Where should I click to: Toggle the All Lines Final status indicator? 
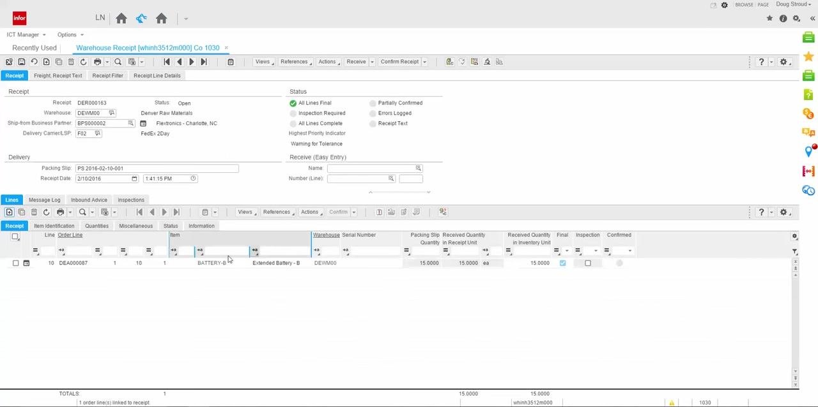[293, 103]
